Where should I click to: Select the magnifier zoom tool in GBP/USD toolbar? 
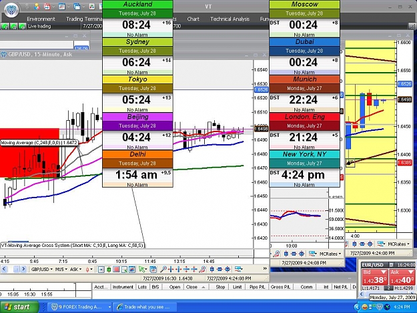(x=163, y=270)
